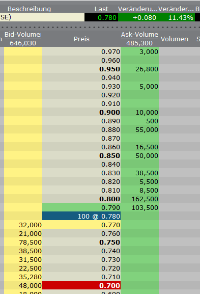This screenshot has height=294, width=200.
Task: Click the Beschreibung column header
Action: click(x=29, y=9)
